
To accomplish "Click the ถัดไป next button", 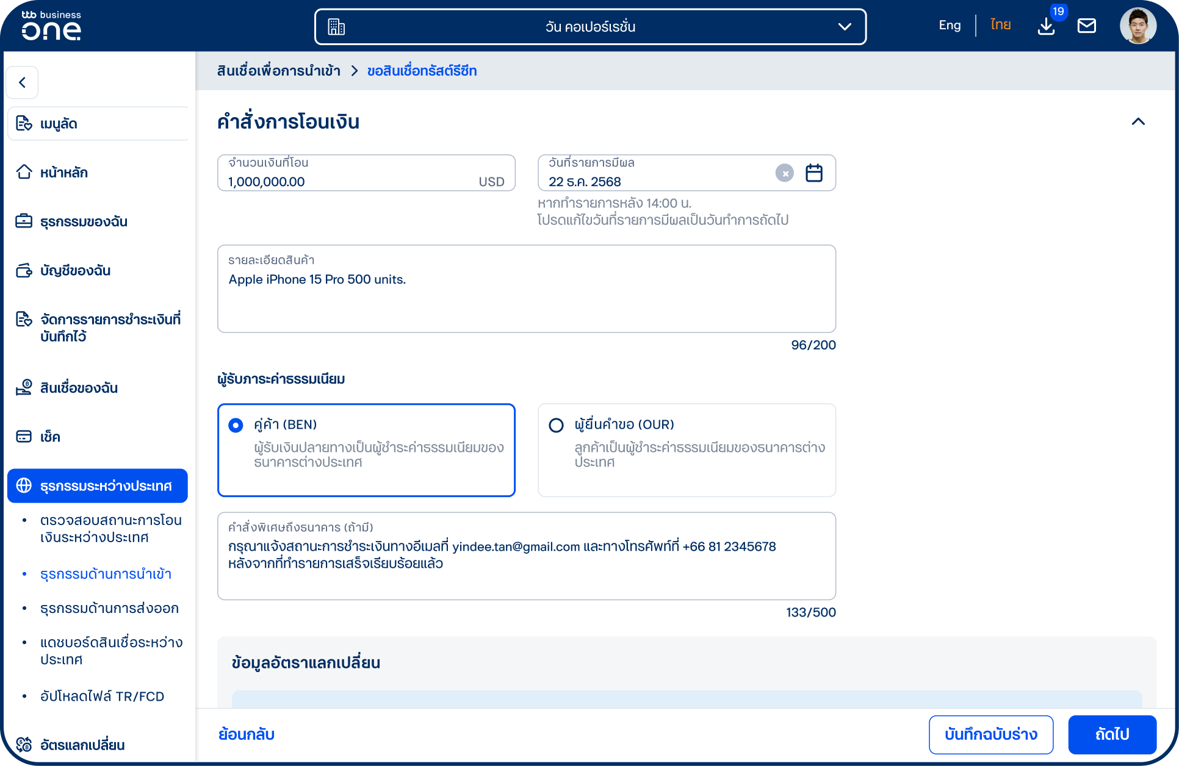I will coord(1112,734).
